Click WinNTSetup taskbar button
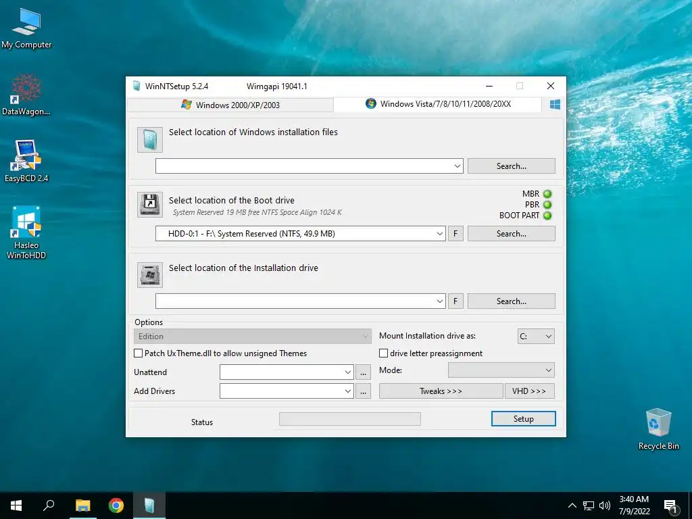The image size is (692, 519). click(149, 505)
